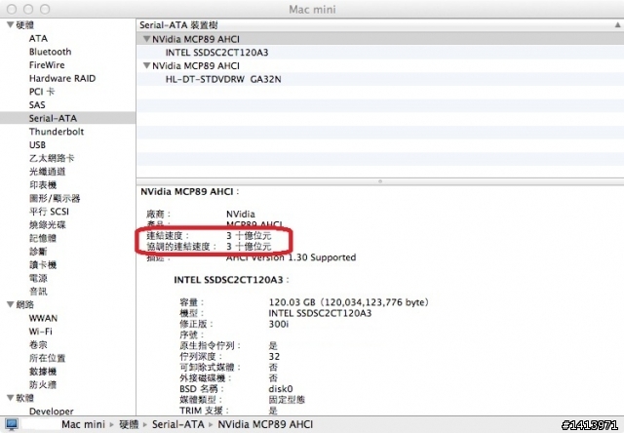
Task: Click Serial-ATA in the path bar
Action: [x=177, y=424]
